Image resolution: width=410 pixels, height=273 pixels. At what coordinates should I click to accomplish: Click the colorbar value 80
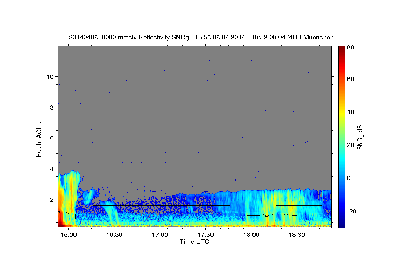(x=350, y=48)
